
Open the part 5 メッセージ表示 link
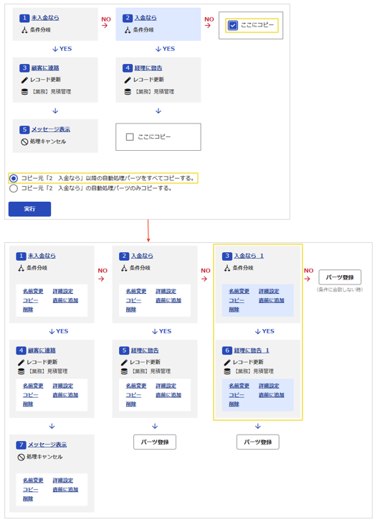tap(51, 129)
